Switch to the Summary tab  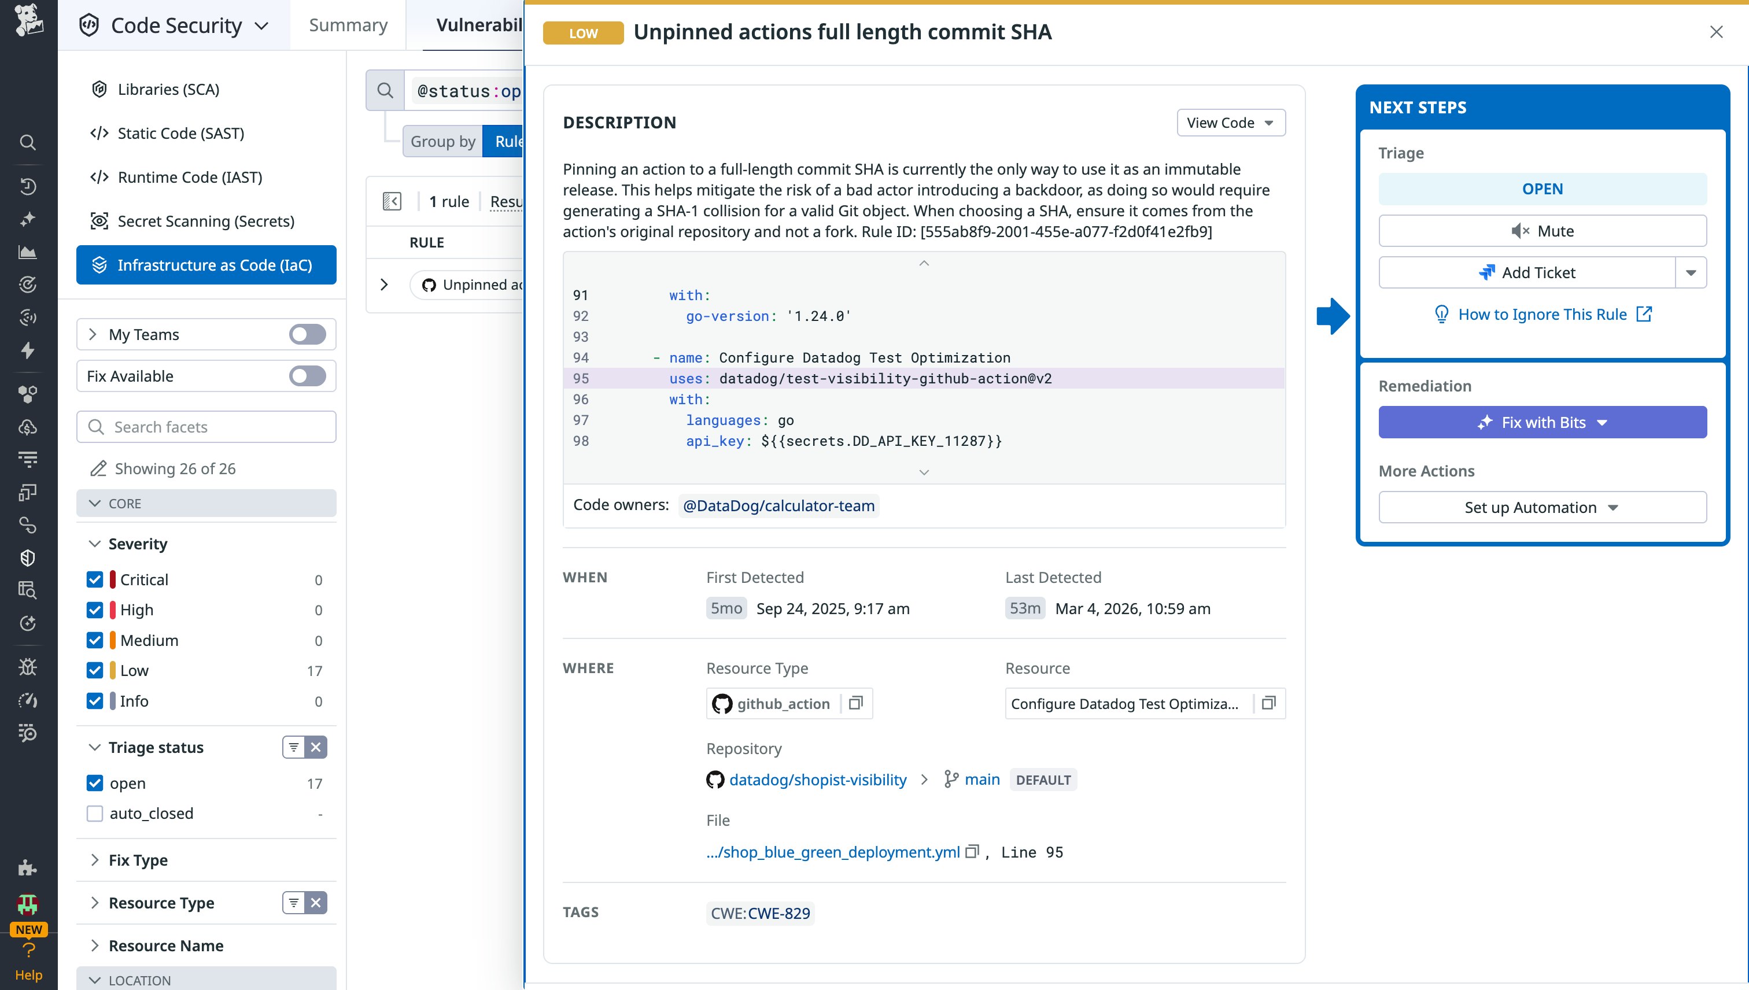(348, 24)
